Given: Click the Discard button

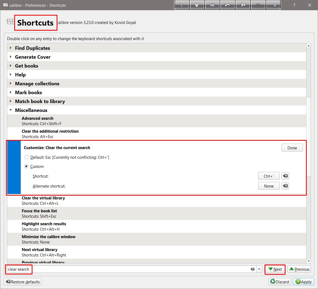Looking at the screenshot, I should click(280, 282).
